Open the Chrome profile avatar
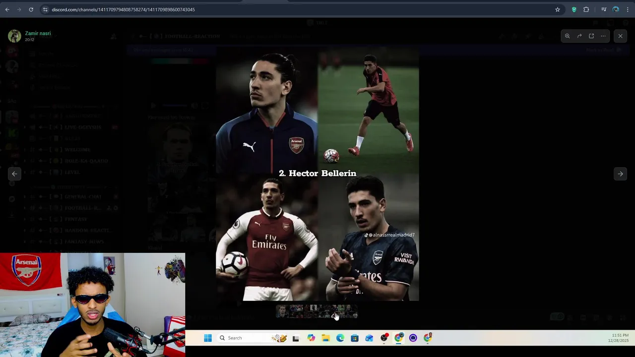The width and height of the screenshot is (635, 357). 616,9
